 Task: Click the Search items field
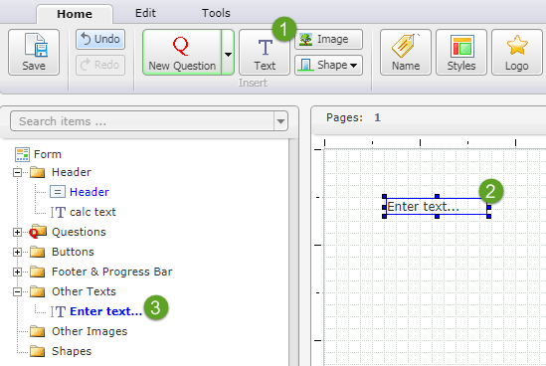click(x=142, y=121)
